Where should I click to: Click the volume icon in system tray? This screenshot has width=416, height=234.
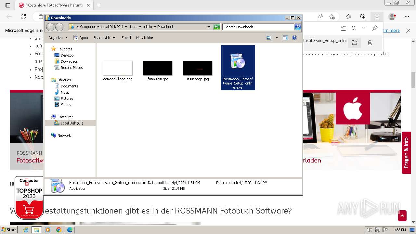[370, 230]
